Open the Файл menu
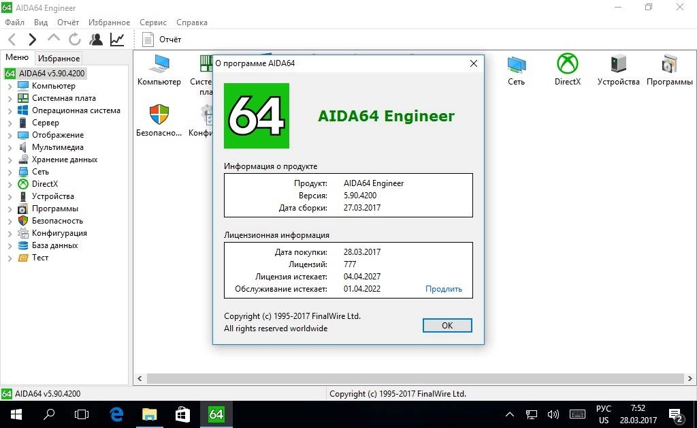The image size is (697, 428). [15, 22]
